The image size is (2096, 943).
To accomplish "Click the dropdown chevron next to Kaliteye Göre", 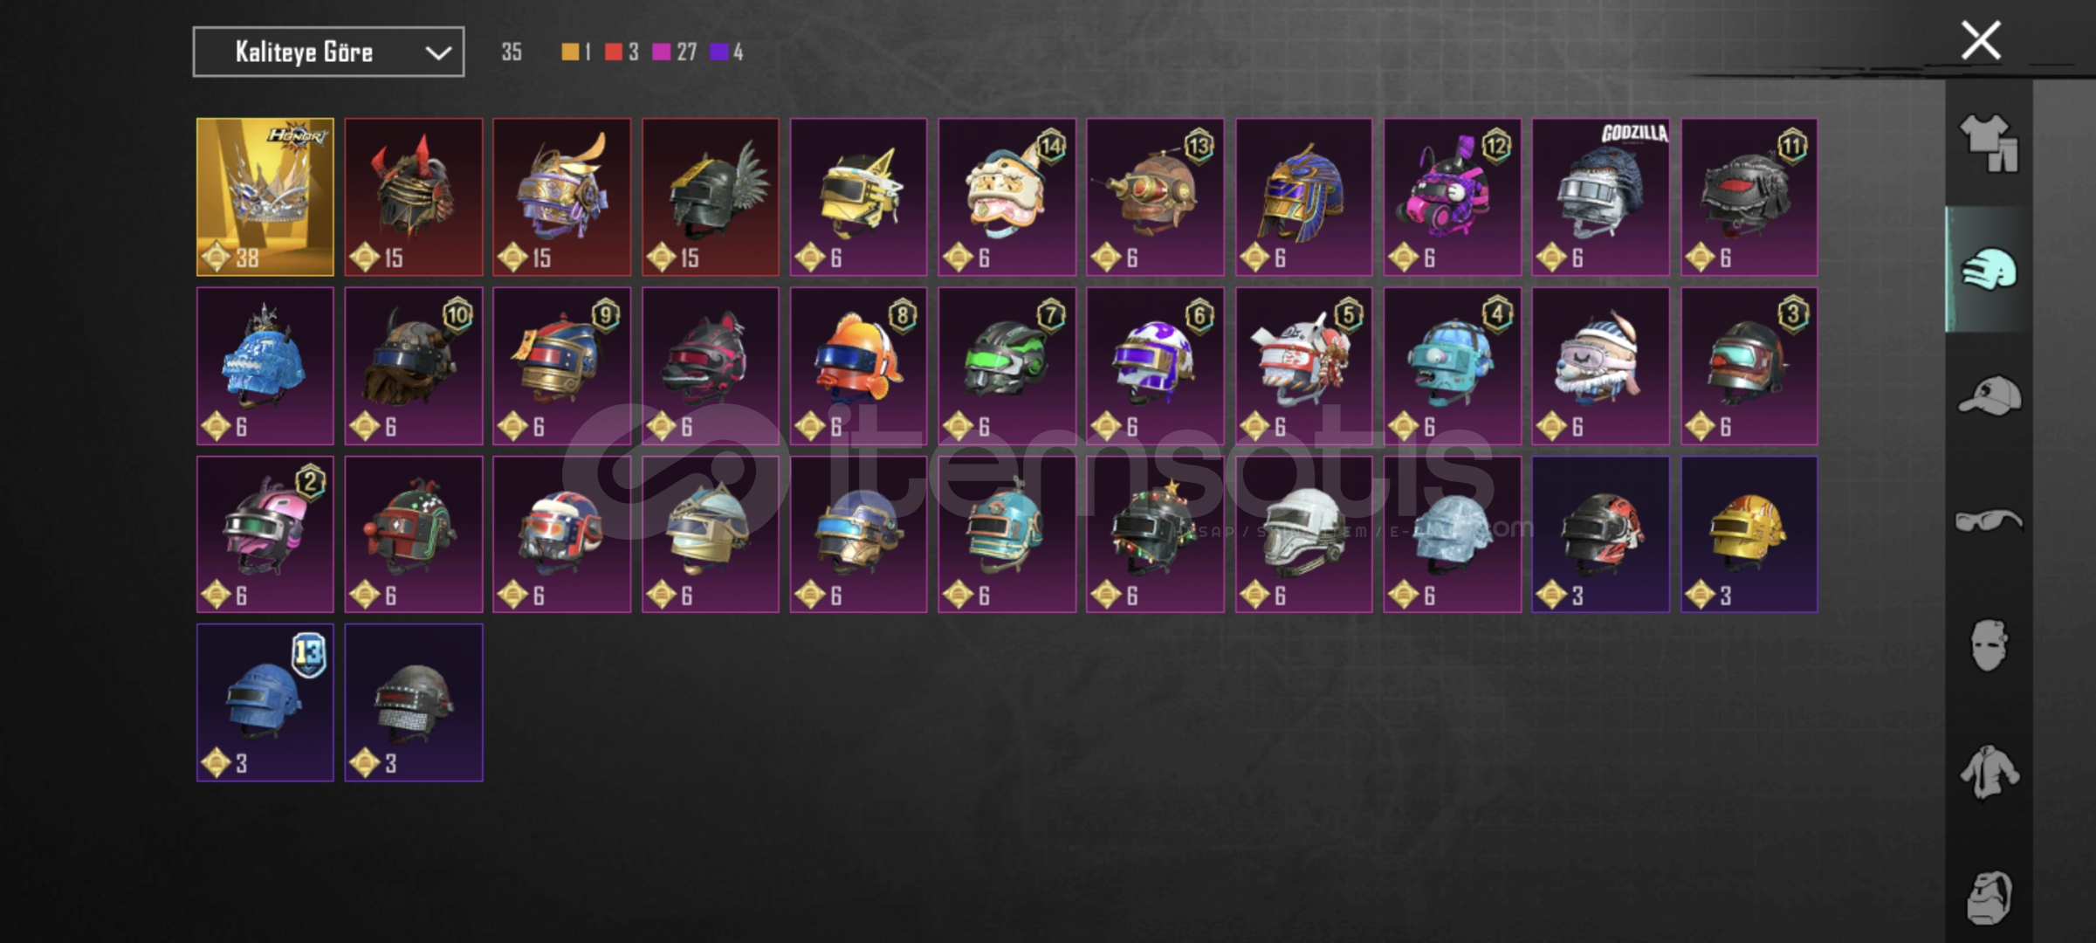I will point(437,53).
